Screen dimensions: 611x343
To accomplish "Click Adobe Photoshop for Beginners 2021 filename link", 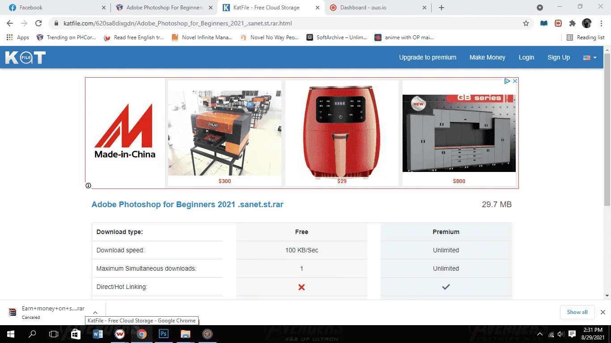I will coord(187,205).
